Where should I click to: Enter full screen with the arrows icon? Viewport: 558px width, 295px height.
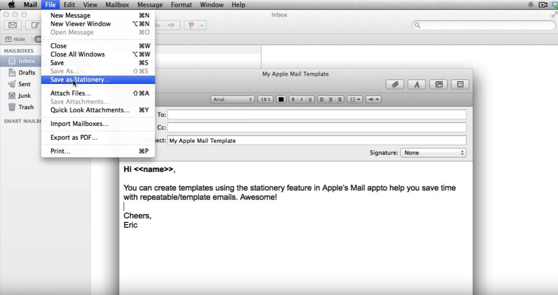click(554, 15)
